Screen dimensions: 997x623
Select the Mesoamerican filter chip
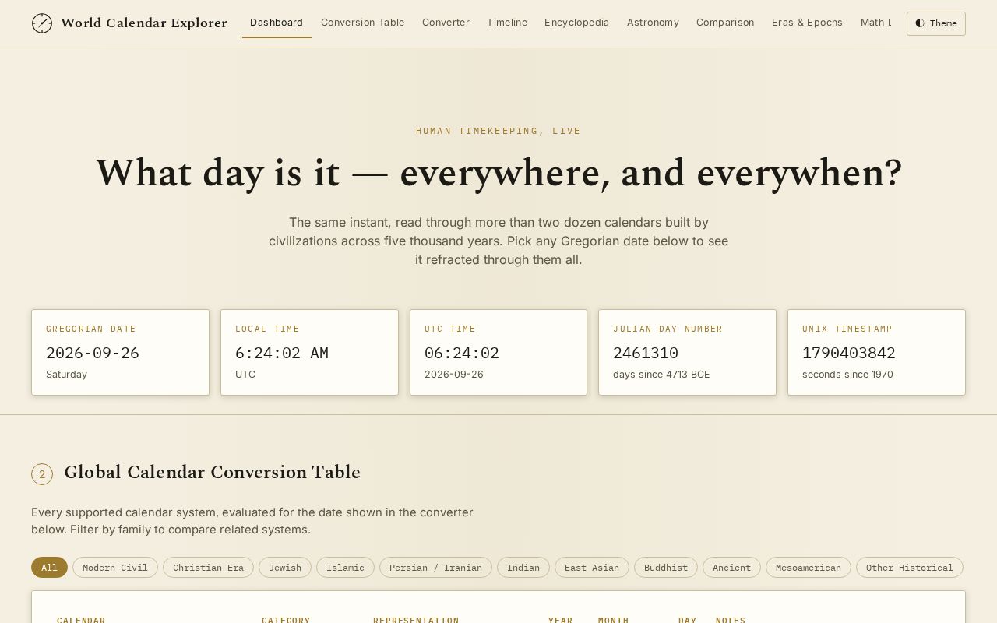click(x=809, y=568)
